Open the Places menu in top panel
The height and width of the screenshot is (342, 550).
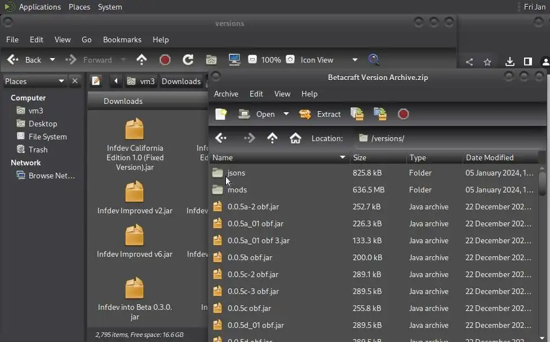tap(79, 7)
